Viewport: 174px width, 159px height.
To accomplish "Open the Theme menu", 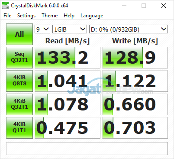I will (x=50, y=16).
